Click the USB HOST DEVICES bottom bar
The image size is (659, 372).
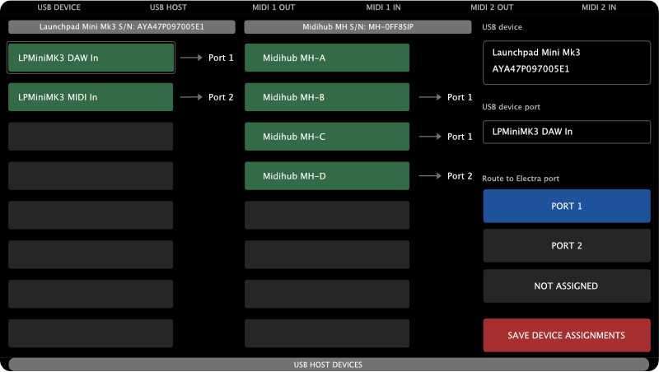[x=328, y=365]
